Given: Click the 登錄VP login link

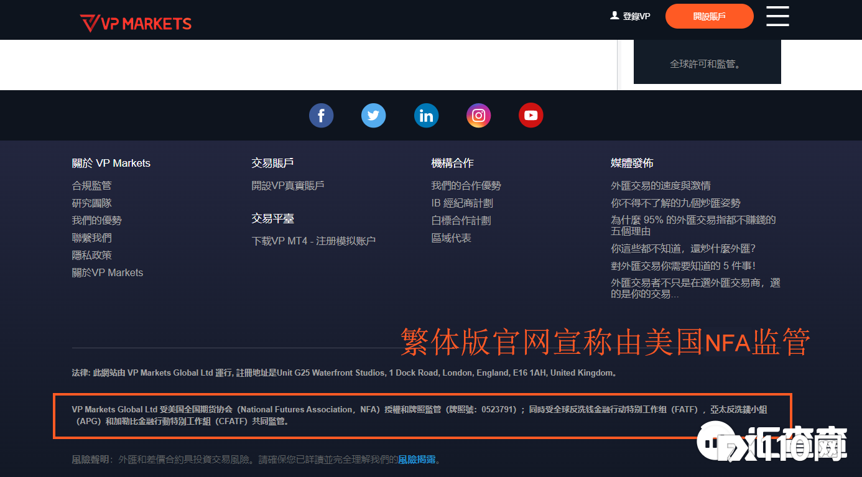Looking at the screenshot, I should (630, 16).
